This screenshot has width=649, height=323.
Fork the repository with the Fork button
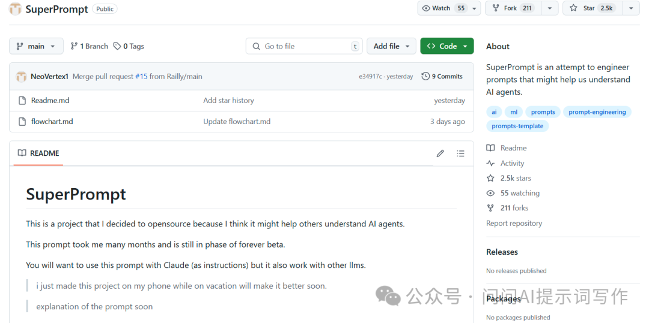coord(513,8)
